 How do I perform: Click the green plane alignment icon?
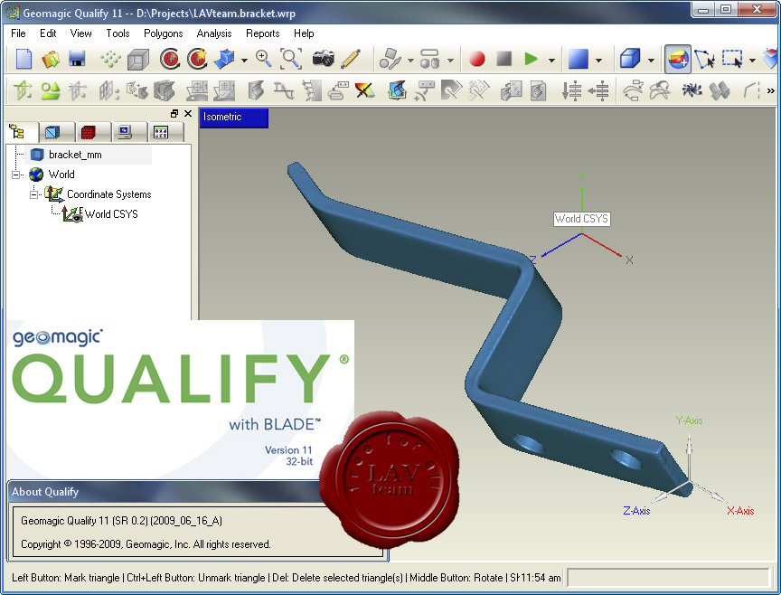(x=23, y=90)
